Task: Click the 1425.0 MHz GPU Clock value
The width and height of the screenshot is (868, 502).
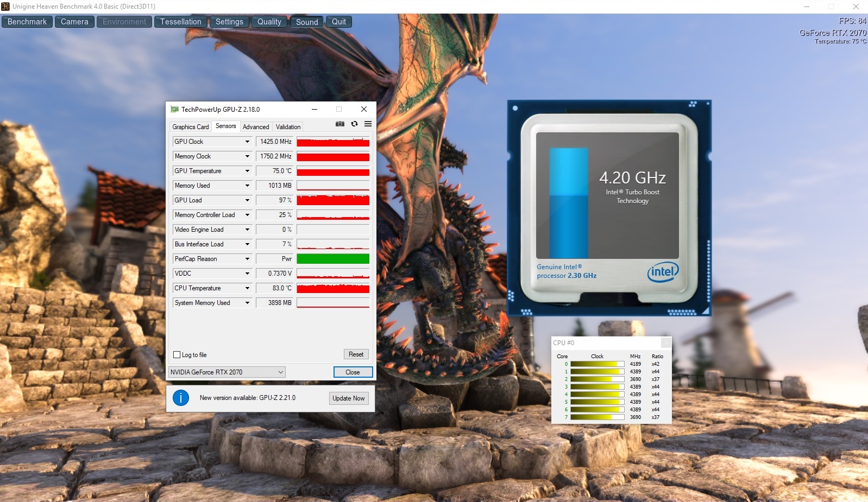Action: pos(275,142)
